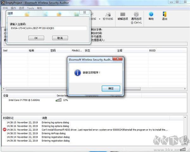Select the Can't install Elcomsoft NDIS driver log entry

(x=93, y=130)
